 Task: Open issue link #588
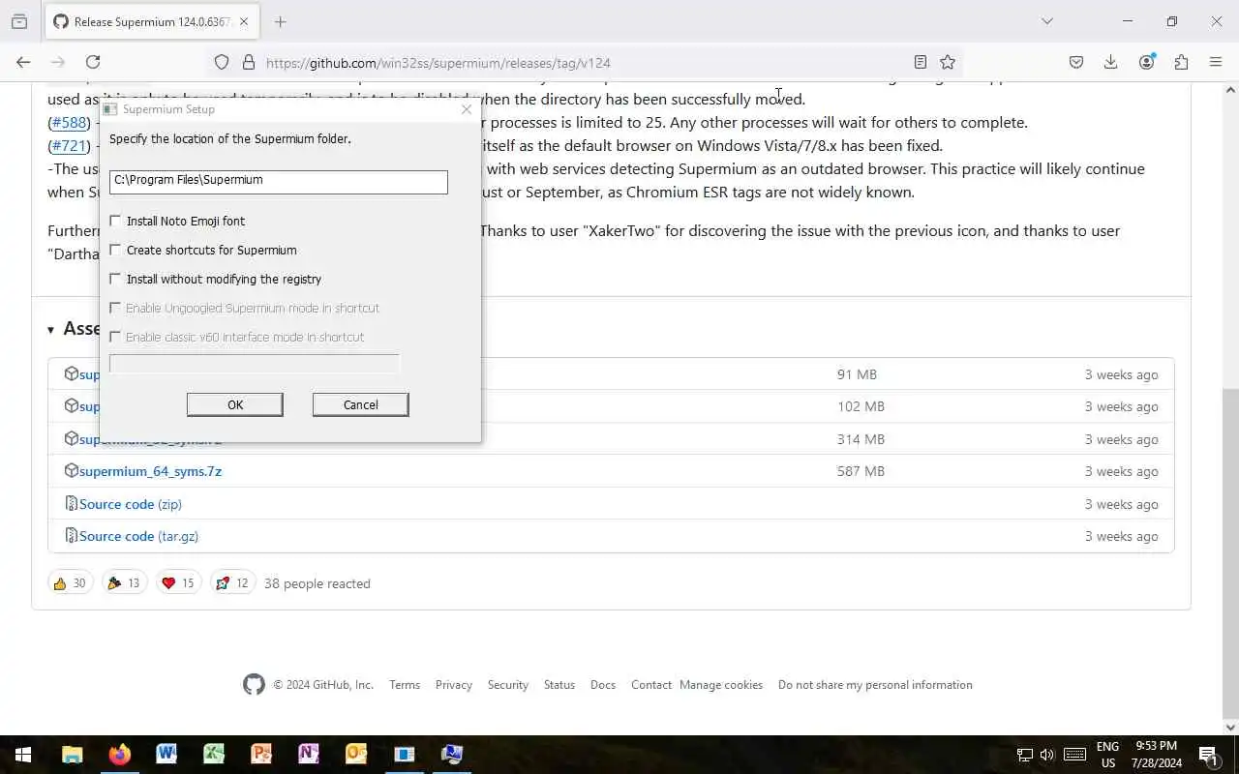click(x=69, y=123)
